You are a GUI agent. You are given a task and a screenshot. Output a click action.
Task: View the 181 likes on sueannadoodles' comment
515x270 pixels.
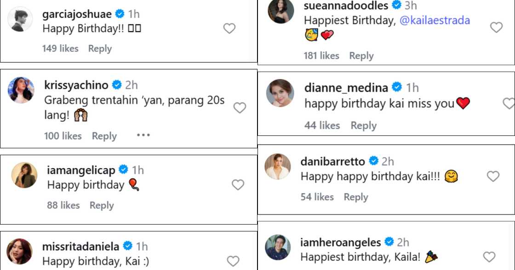click(x=321, y=56)
